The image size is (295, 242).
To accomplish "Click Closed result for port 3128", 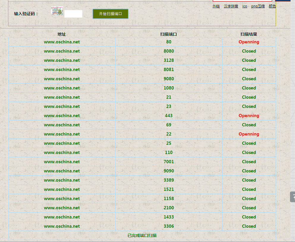I will [x=249, y=60].
